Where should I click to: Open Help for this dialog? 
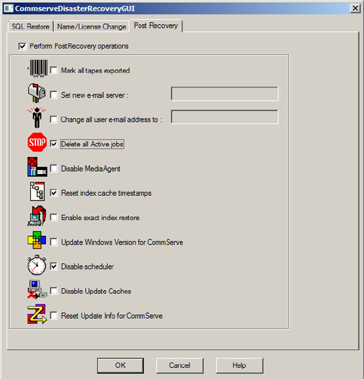click(x=239, y=365)
